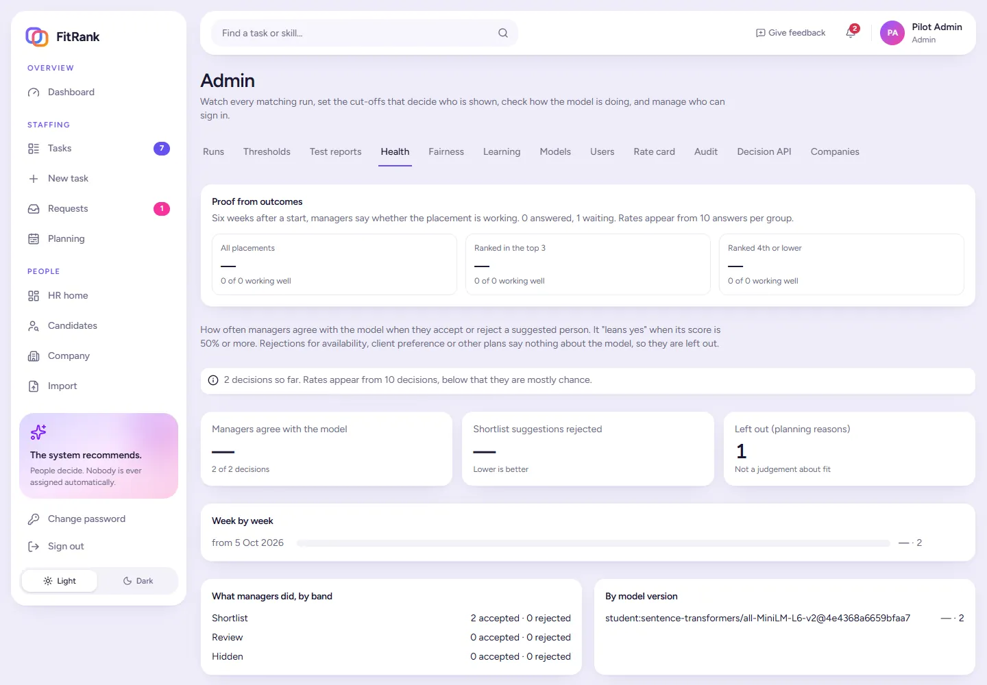987x685 pixels.
Task: Open Candidates in the sidebar
Action: pyautogui.click(x=99, y=326)
